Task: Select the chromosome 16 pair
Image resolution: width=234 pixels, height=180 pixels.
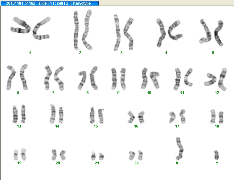Action: [x=136, y=117]
